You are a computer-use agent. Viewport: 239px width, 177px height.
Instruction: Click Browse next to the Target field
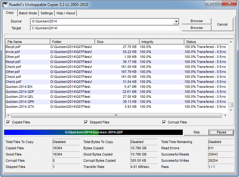pos(197,28)
